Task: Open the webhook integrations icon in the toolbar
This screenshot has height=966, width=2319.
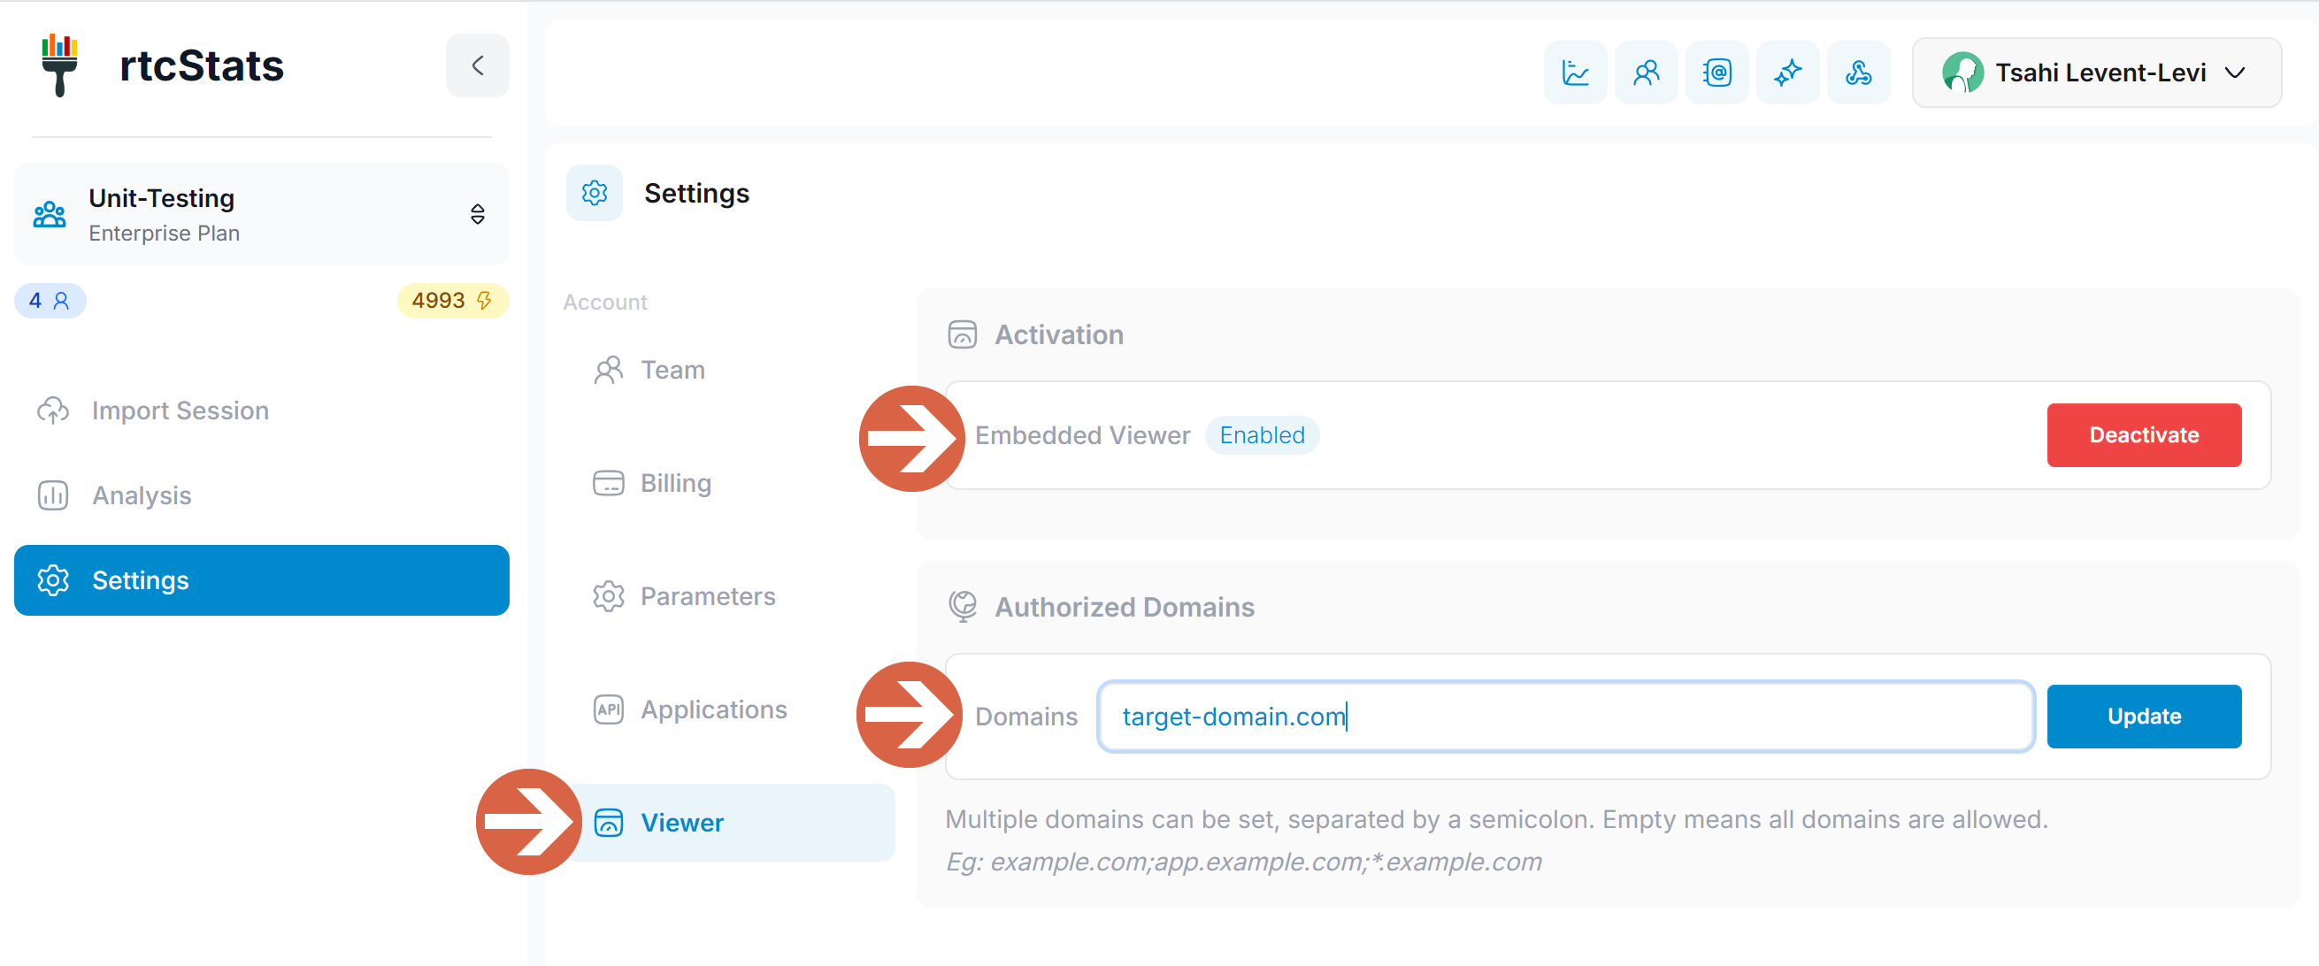Action: pyautogui.click(x=1858, y=72)
